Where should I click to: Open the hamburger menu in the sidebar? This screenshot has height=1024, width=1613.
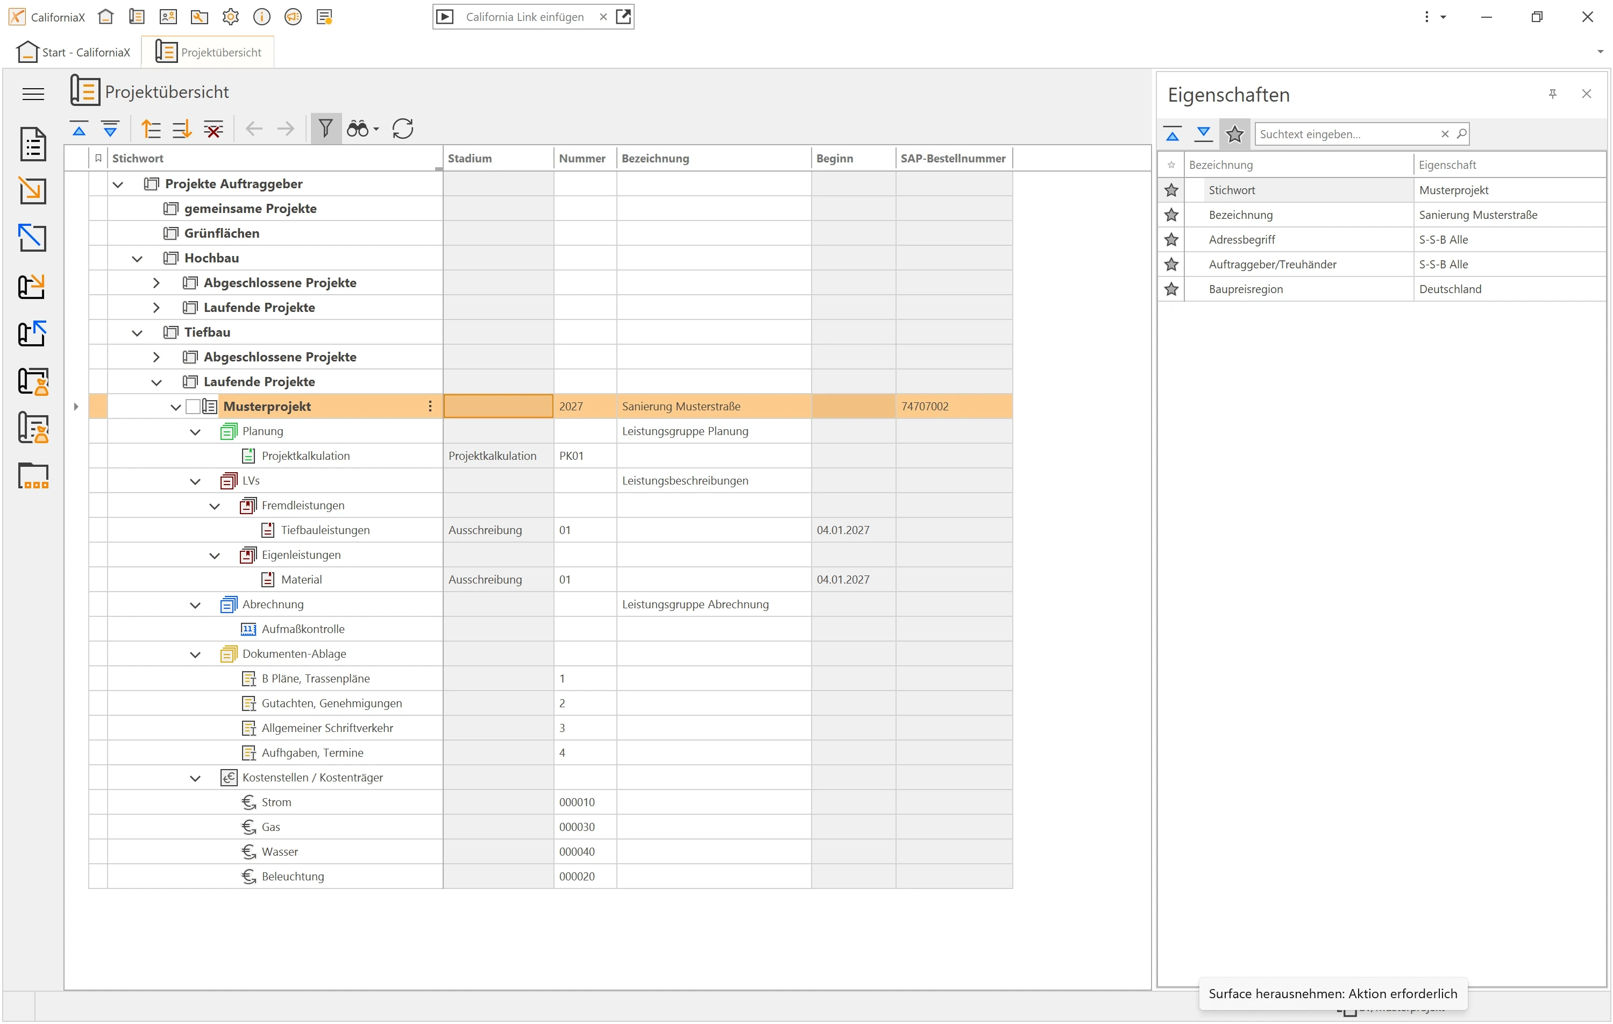pyautogui.click(x=33, y=94)
